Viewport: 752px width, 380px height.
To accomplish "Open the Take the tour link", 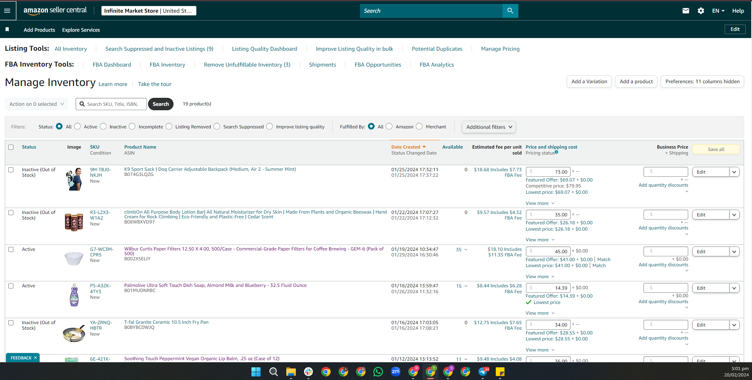I will [x=154, y=84].
